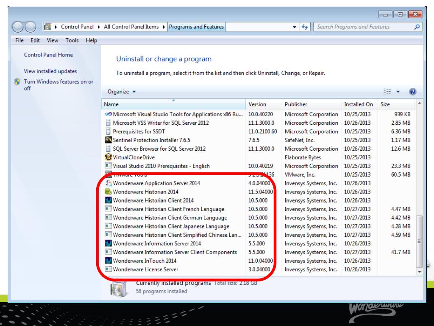The width and height of the screenshot is (434, 326).
Task: Open the recent pages dropdown arrow
Action: pos(39,27)
